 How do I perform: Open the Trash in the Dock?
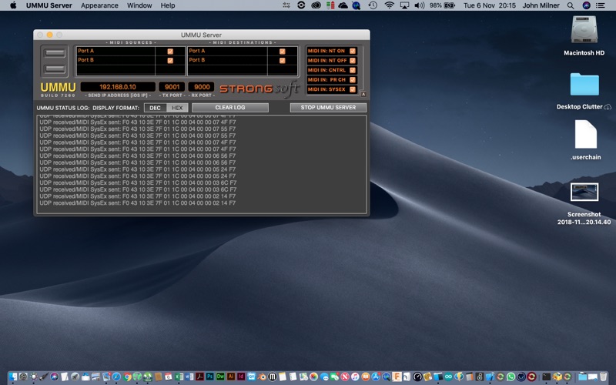click(603, 377)
